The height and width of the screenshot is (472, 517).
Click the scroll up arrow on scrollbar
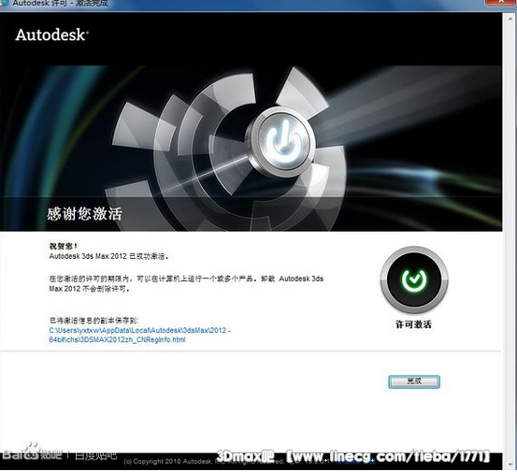[510, 18]
